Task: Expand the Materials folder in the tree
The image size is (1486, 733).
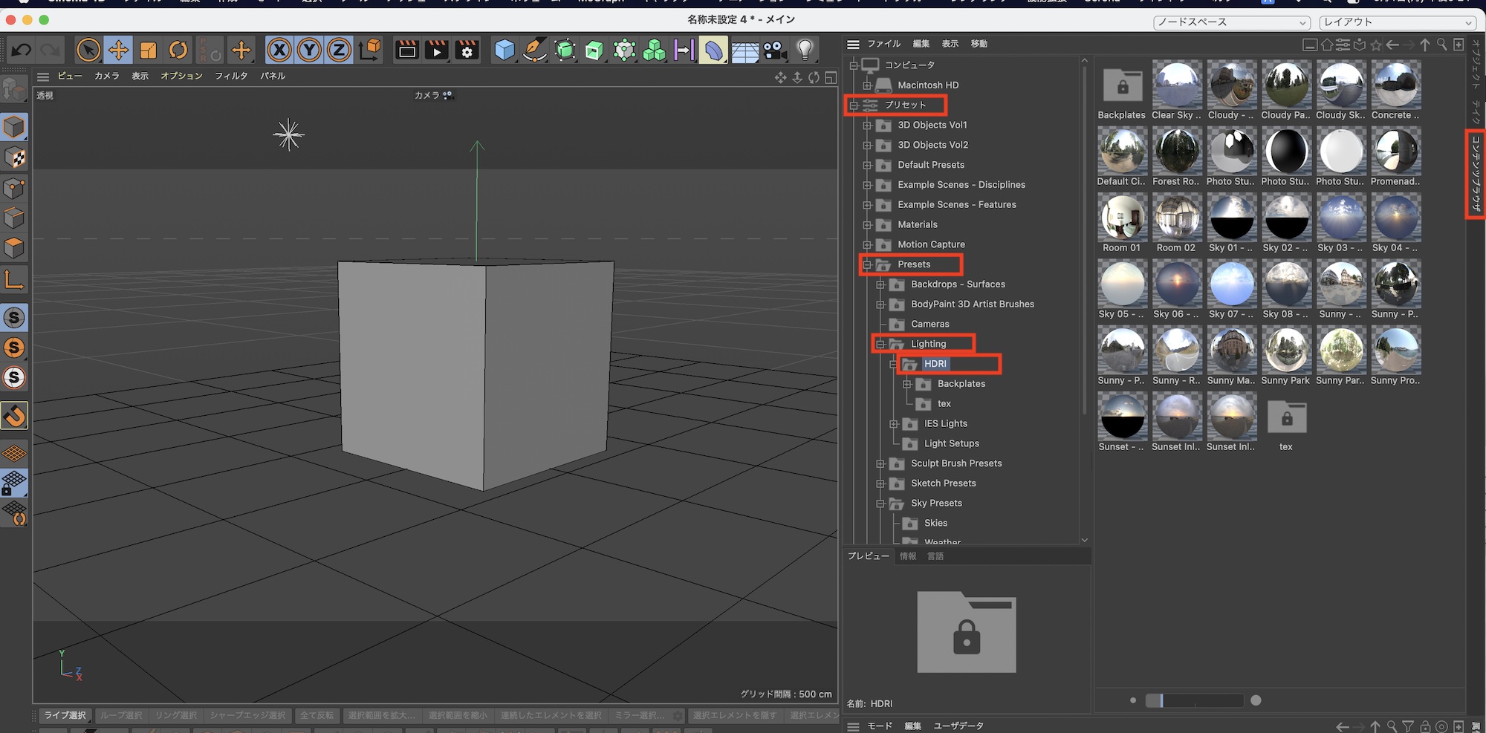Action: pos(867,225)
